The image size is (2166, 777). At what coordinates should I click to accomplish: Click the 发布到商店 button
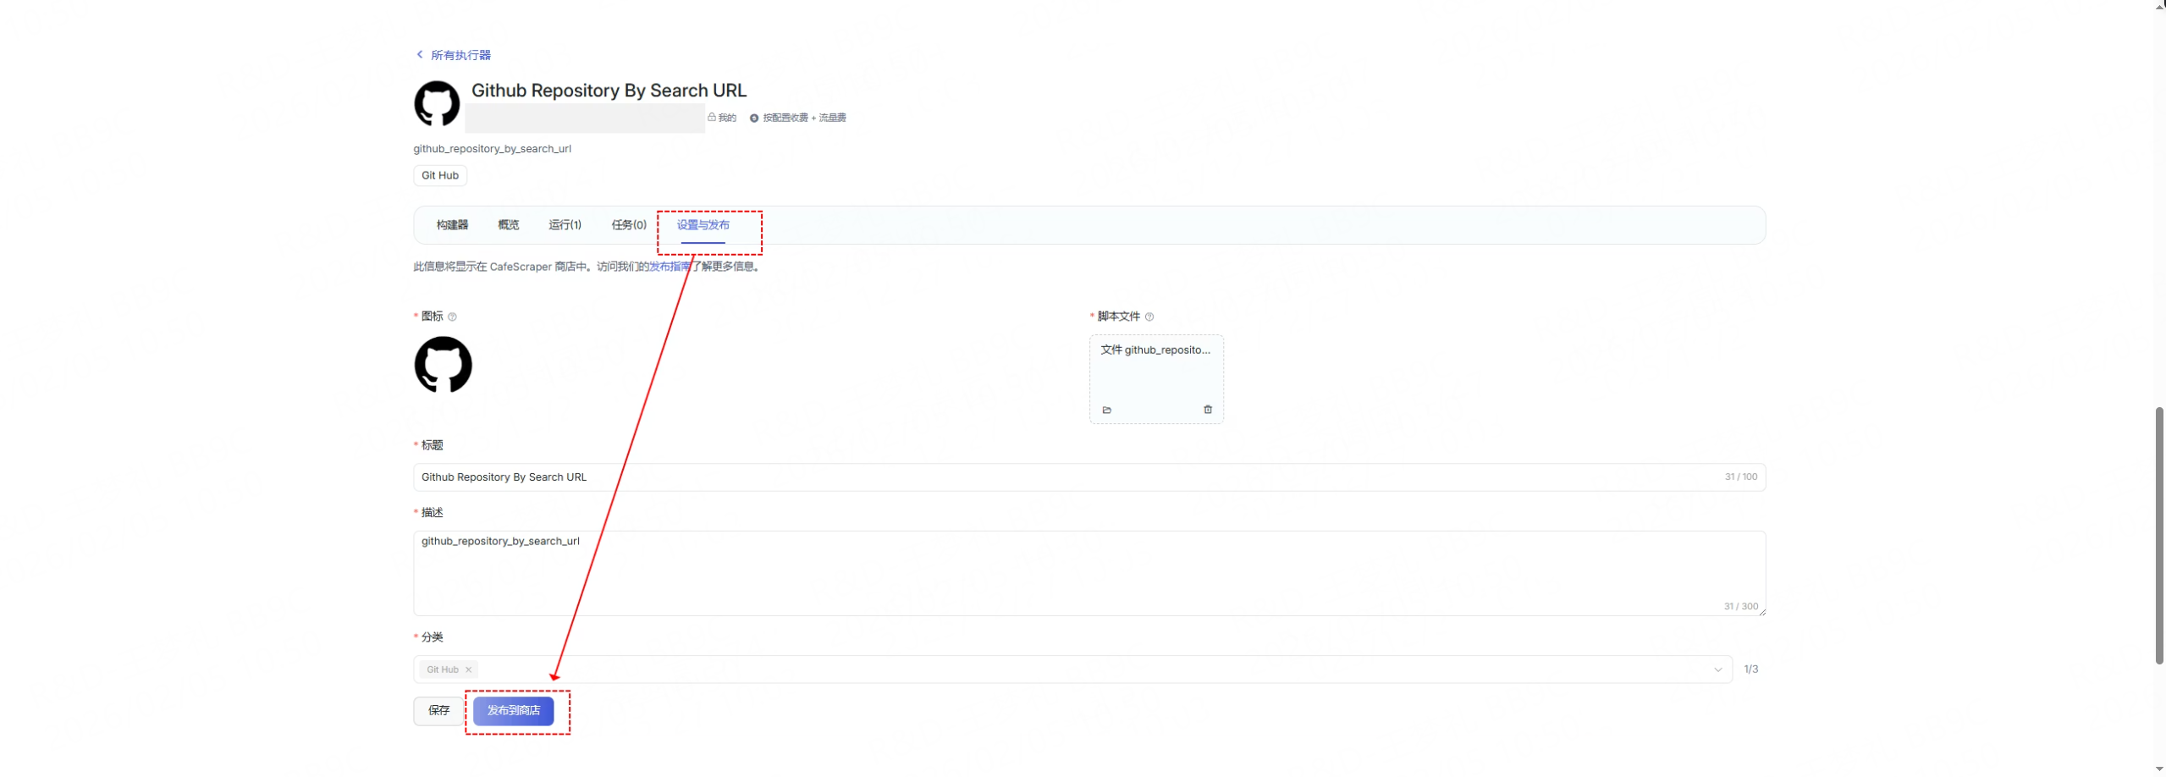click(x=513, y=712)
